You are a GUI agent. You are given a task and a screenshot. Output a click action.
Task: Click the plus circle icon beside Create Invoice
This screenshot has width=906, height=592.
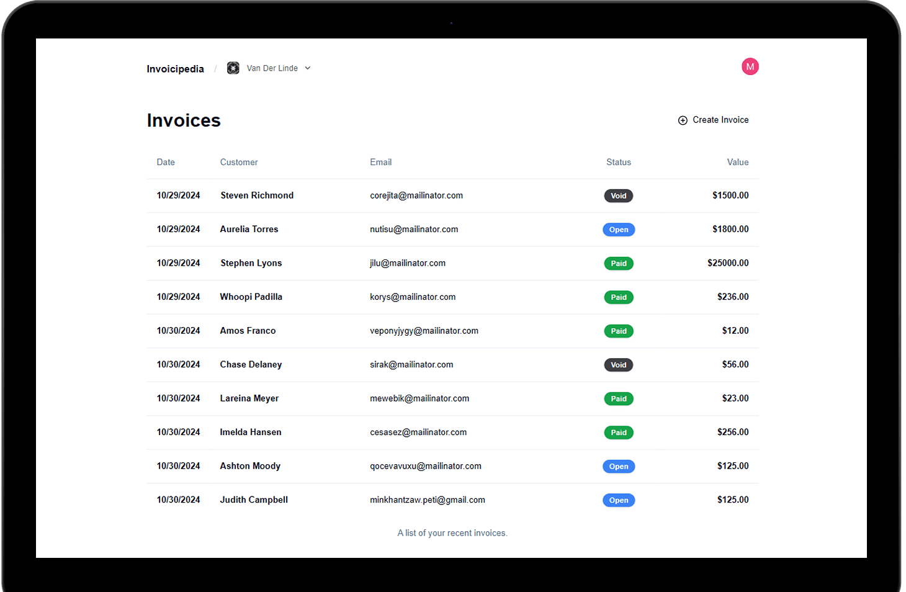[x=683, y=120]
